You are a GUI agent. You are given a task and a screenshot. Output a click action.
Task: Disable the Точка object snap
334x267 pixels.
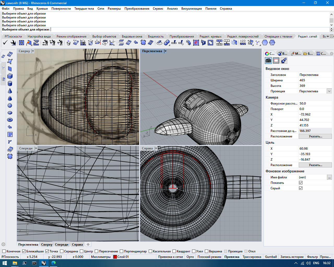coord(47,251)
